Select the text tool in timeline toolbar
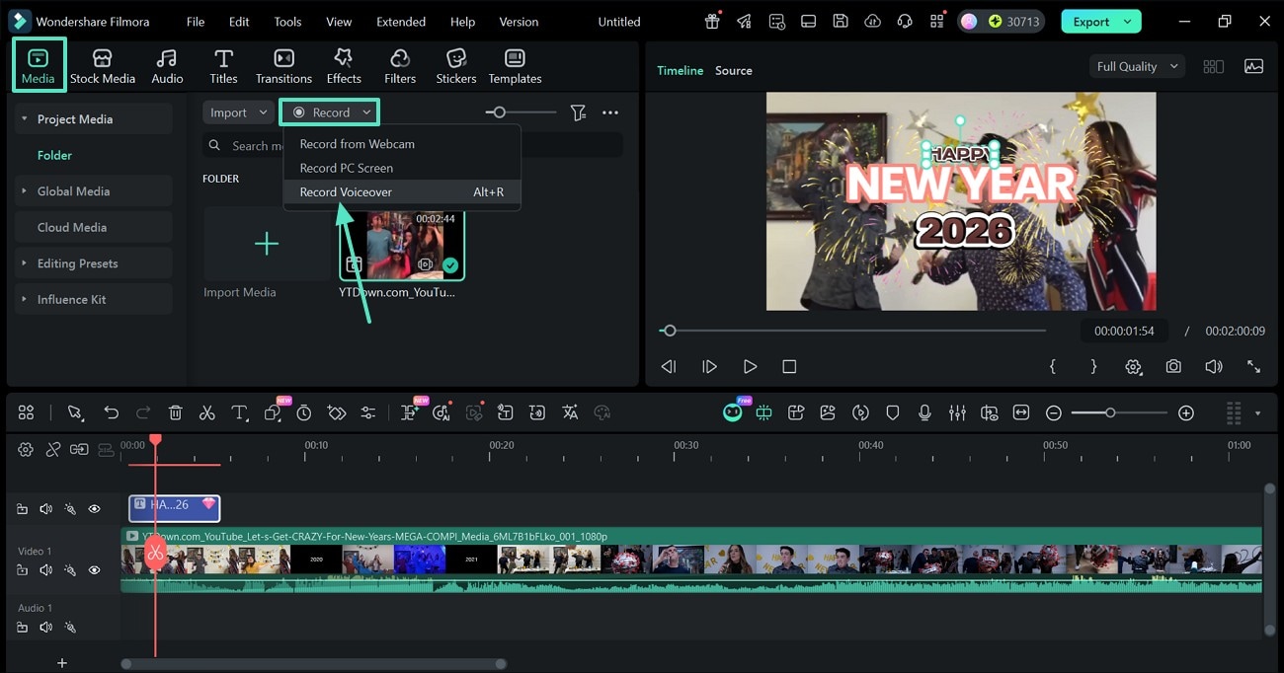 [239, 412]
